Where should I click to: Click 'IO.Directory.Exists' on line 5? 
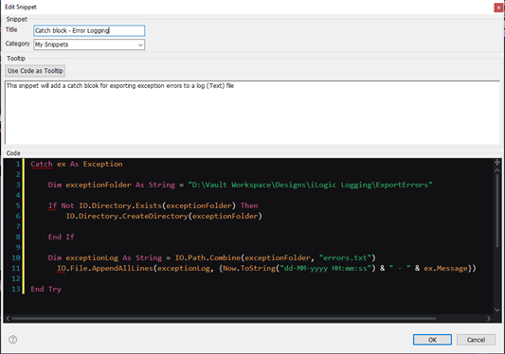coord(120,205)
